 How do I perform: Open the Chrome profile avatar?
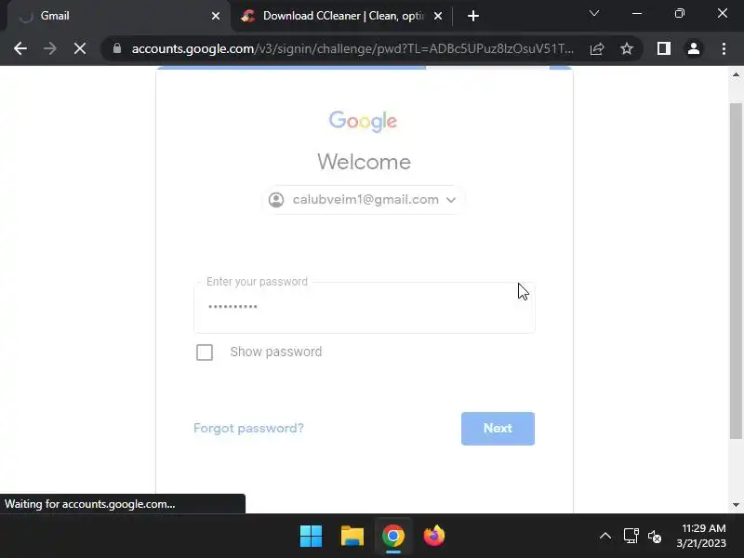point(693,48)
